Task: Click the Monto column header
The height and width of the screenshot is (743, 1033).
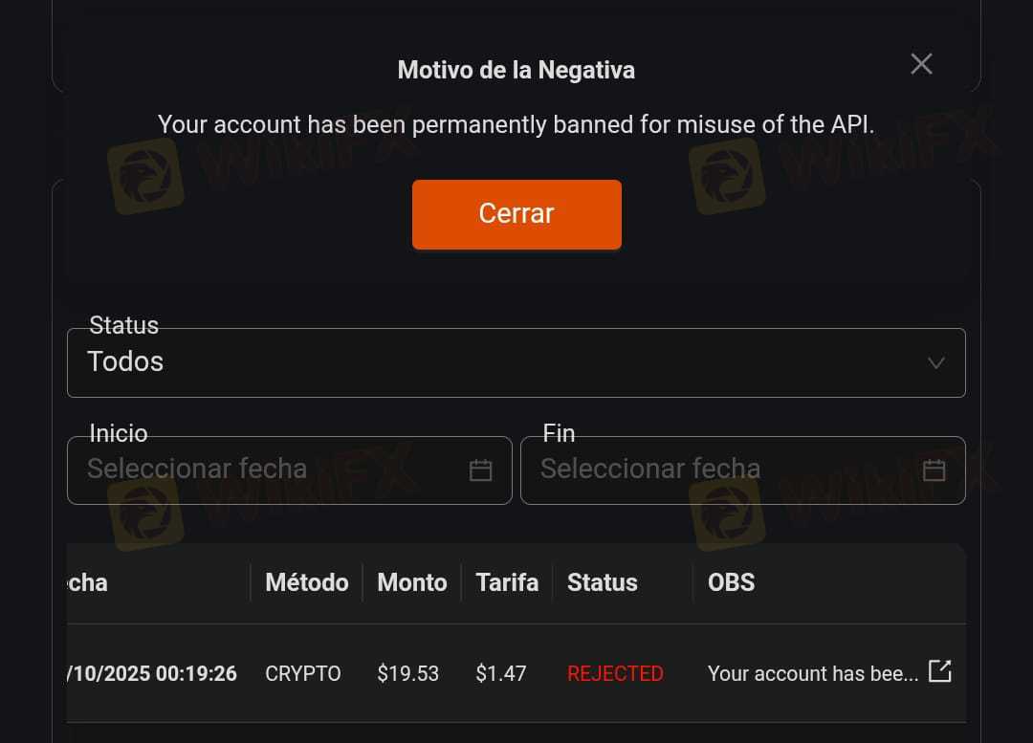Action: [412, 582]
